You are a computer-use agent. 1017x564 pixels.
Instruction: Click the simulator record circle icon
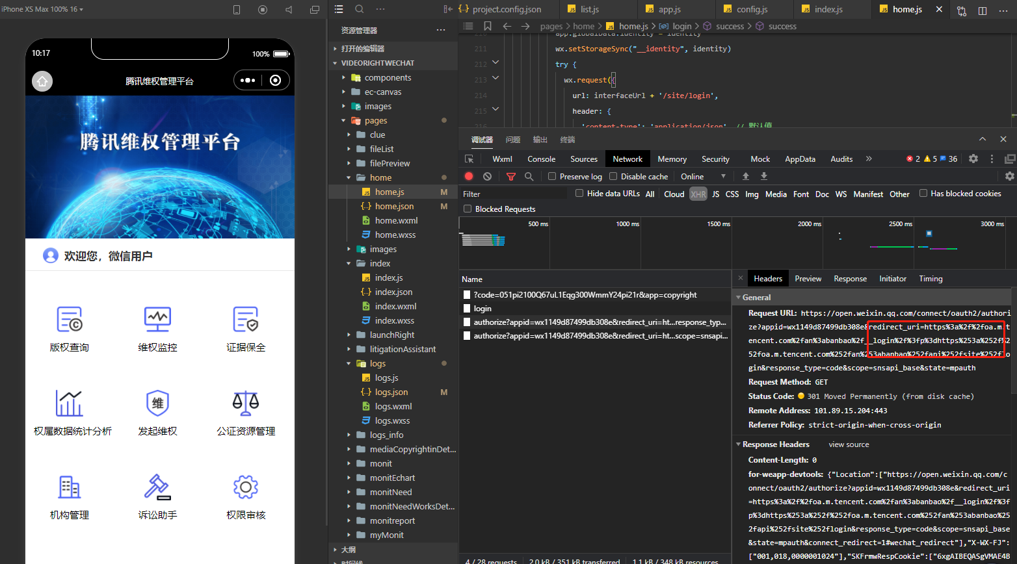[x=263, y=10]
